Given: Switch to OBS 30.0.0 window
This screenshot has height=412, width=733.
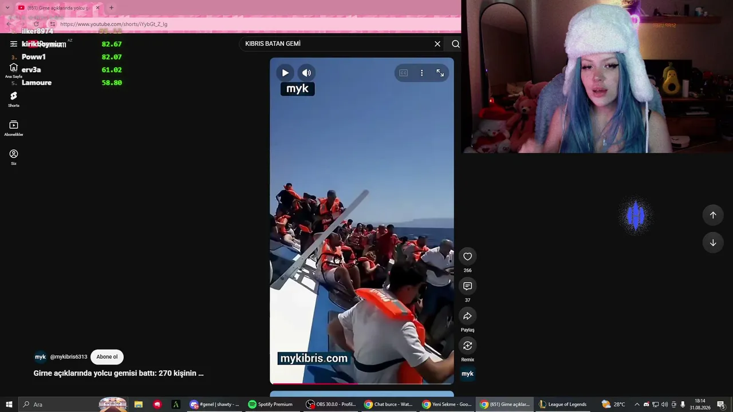Looking at the screenshot, I should coord(332,405).
